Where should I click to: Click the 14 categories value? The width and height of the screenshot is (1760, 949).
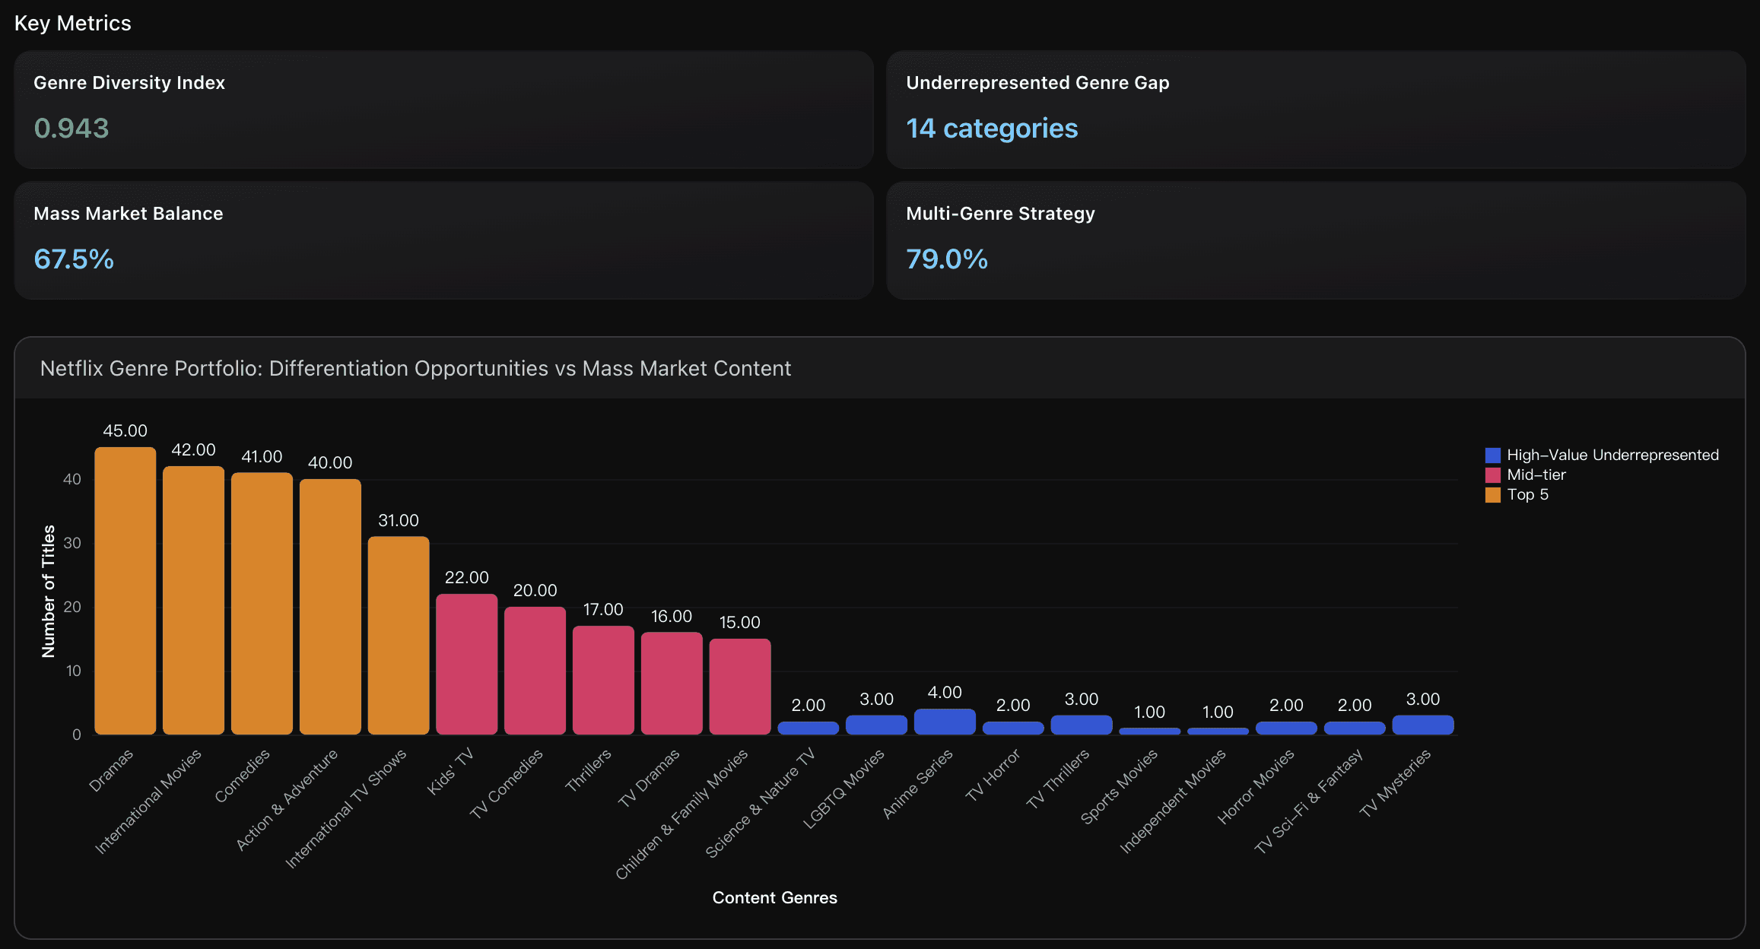[x=992, y=129]
